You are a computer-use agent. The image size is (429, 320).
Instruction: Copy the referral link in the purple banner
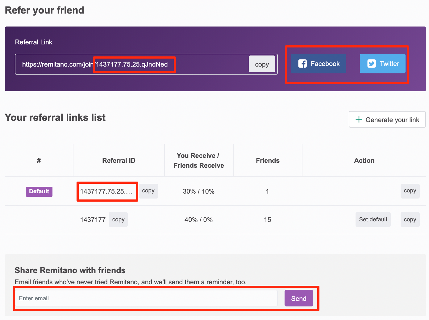(262, 64)
